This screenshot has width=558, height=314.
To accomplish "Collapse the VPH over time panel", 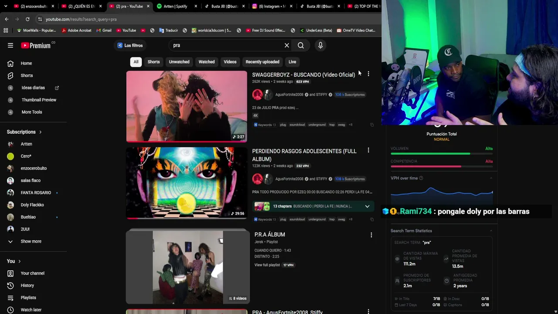I will pyautogui.click(x=491, y=178).
